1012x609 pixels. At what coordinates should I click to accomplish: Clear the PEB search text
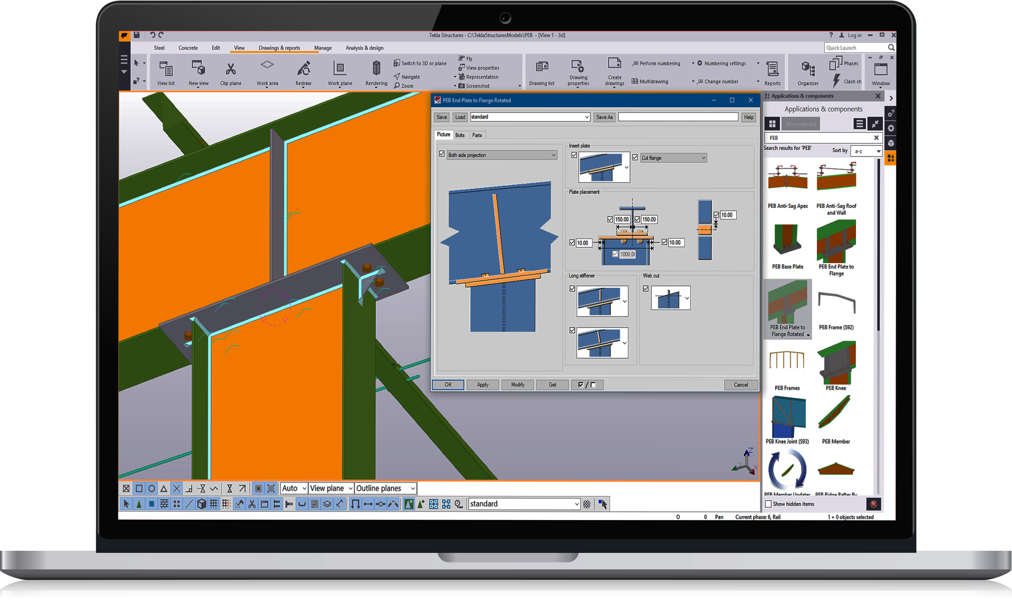(876, 137)
